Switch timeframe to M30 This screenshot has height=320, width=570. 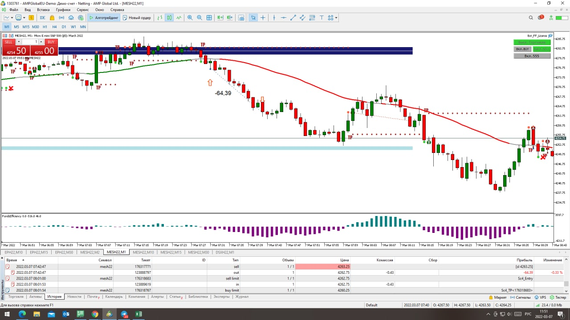tap(36, 27)
